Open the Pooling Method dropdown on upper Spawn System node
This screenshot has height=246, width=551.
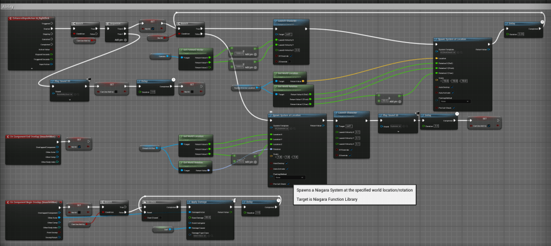tap(455, 101)
